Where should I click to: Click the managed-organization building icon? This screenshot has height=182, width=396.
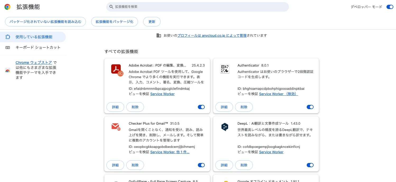pyautogui.click(x=159, y=35)
